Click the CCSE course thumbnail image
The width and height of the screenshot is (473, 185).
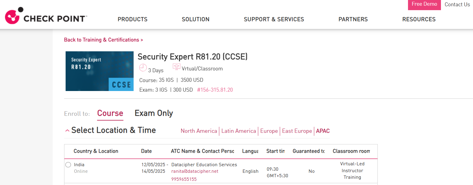pos(99,71)
